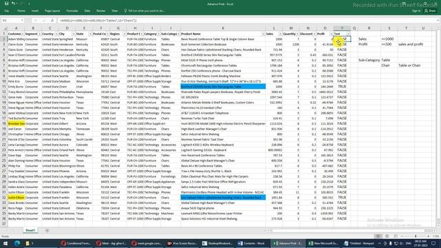Open the Profit column filter dropdown

[331, 34]
